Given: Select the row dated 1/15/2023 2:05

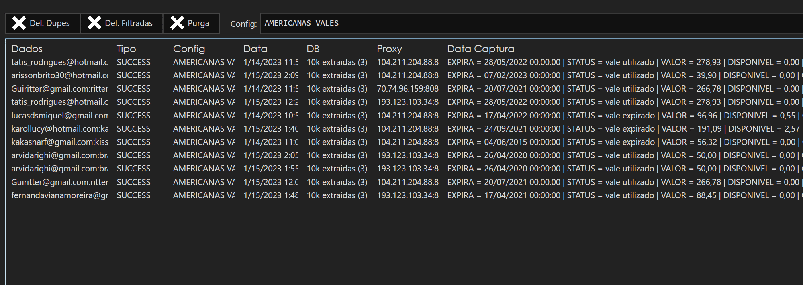Looking at the screenshot, I should point(402,155).
